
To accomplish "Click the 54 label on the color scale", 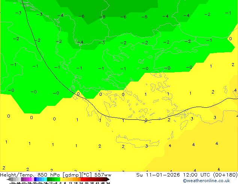I will 108,183.
